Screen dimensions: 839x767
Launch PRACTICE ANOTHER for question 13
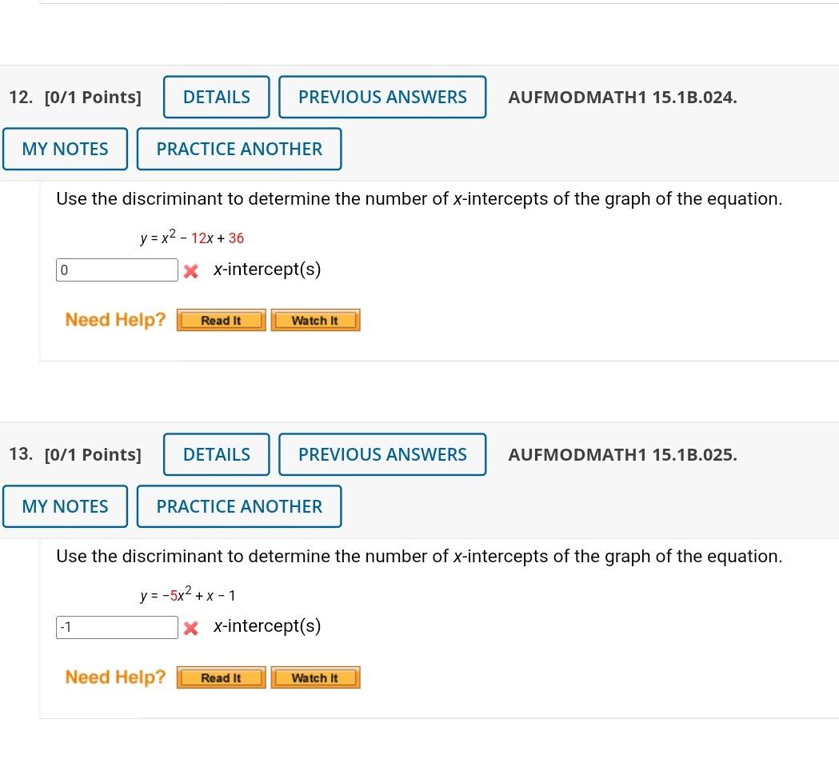239,506
